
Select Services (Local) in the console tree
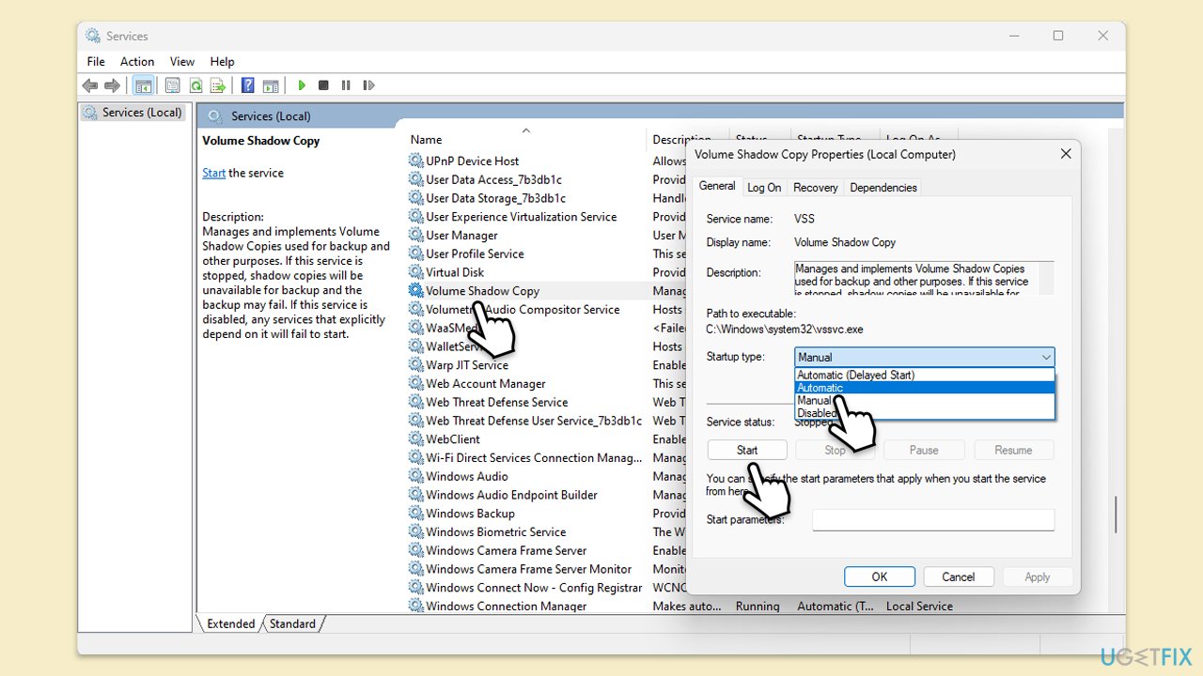pos(133,113)
